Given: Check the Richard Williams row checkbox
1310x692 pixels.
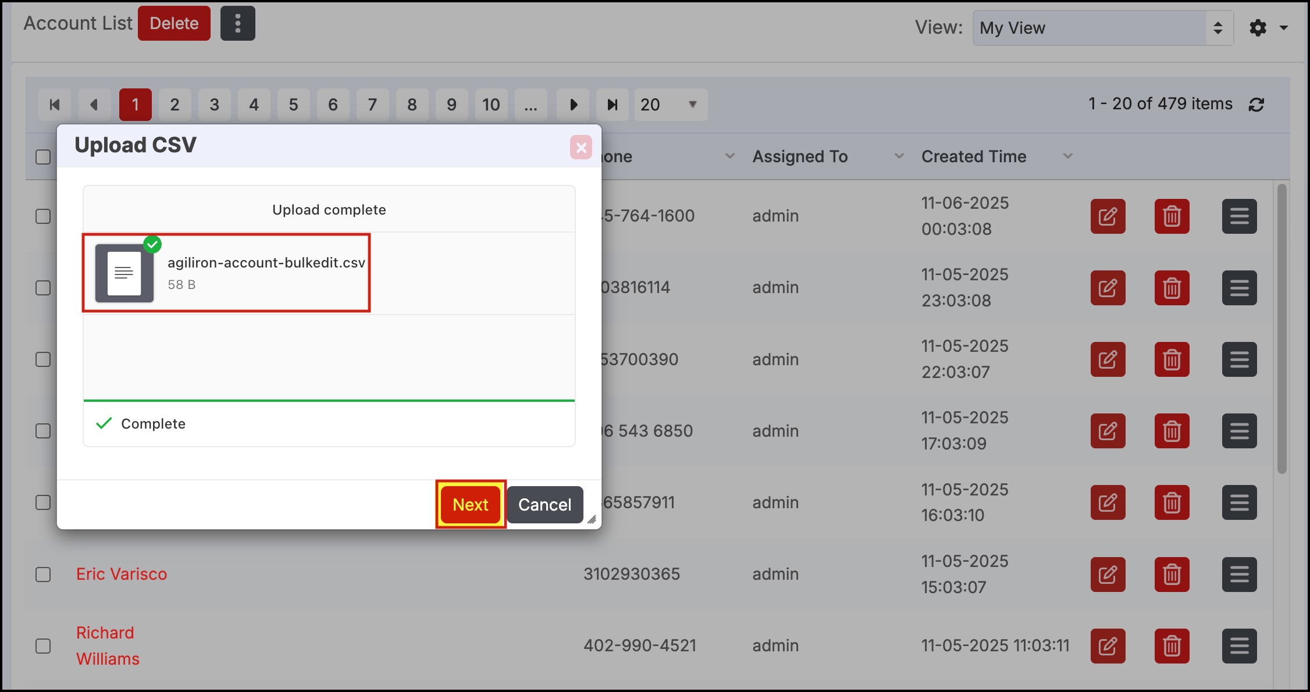Looking at the screenshot, I should tap(43, 646).
